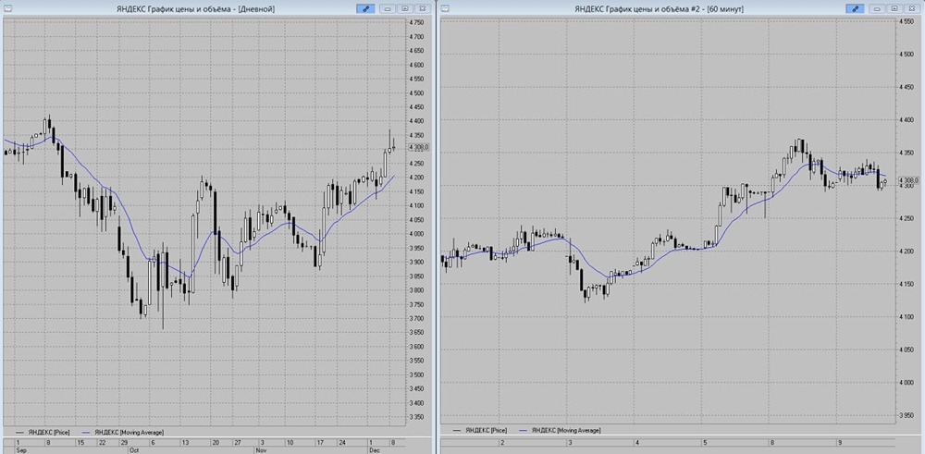Viewport: 925px width, 454px height.
Task: Click the Oct month label on the daily time axis
Action: 135,450
